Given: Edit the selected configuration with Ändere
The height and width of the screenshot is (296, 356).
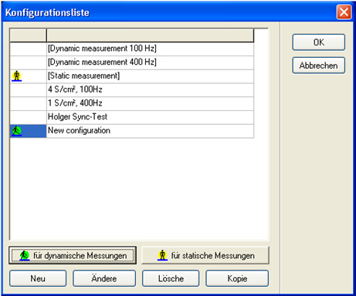Looking at the screenshot, I should point(104,278).
